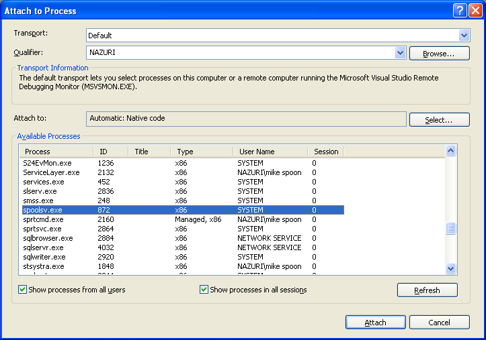Viewport: 486px width, 340px height.
Task: Click process ID 452
Action: (x=104, y=182)
